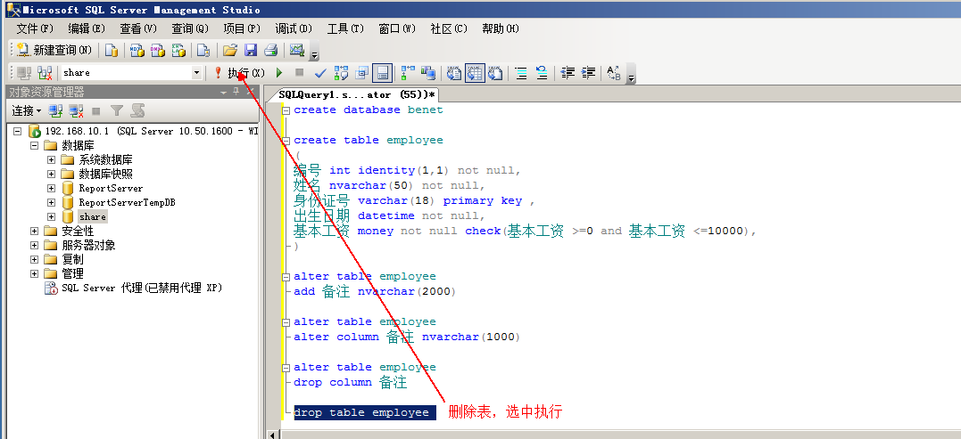Screen dimensions: 961x439
Task: Toggle the results to text button
Action: (453, 73)
